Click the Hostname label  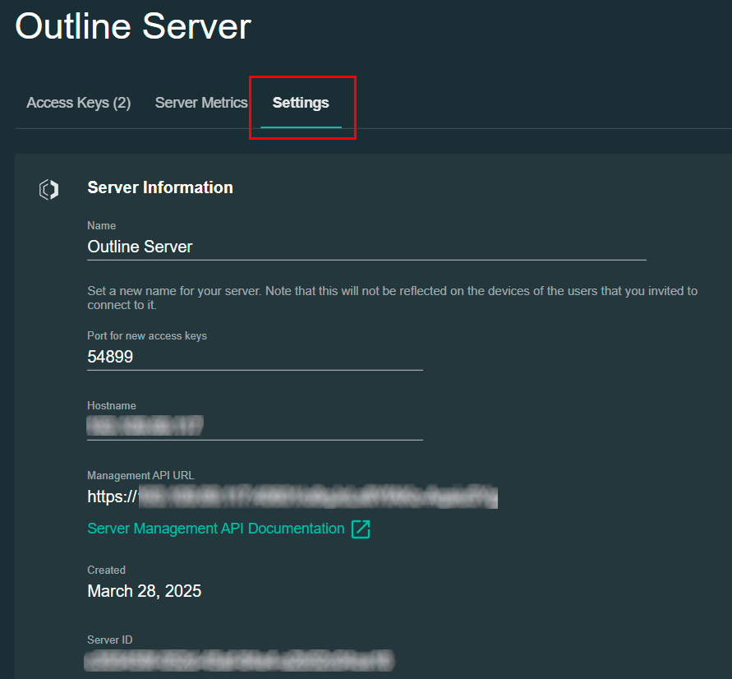[x=112, y=406]
